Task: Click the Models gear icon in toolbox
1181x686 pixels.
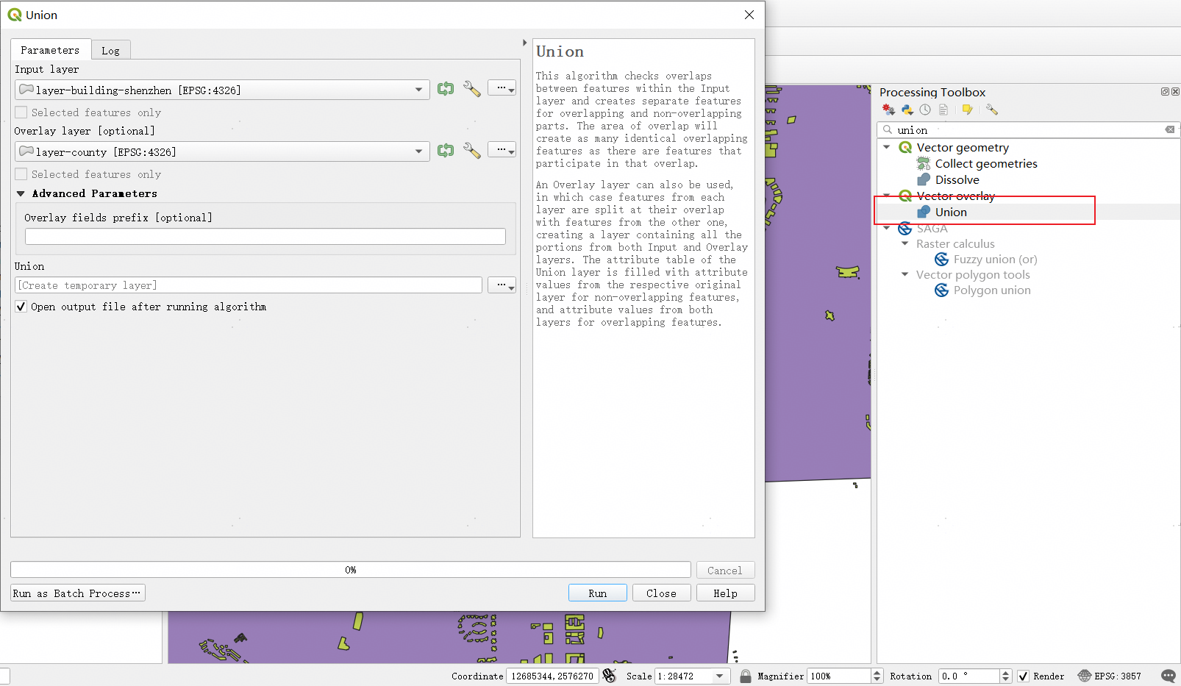Action: (888, 110)
